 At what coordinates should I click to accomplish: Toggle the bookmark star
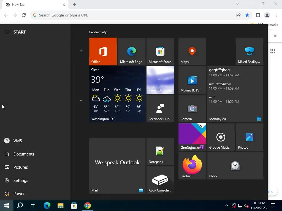click(x=247, y=15)
